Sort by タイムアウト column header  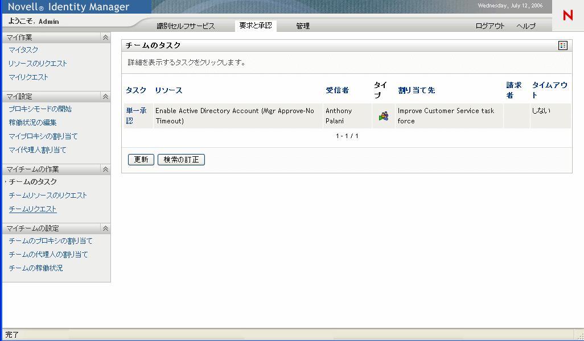point(550,90)
